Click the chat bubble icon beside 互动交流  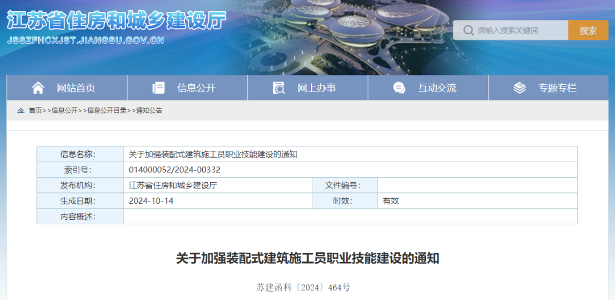[x=399, y=88]
